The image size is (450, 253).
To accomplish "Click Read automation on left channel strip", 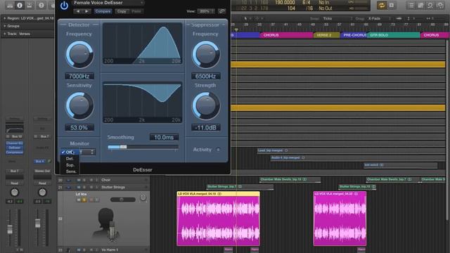I will [14, 183].
